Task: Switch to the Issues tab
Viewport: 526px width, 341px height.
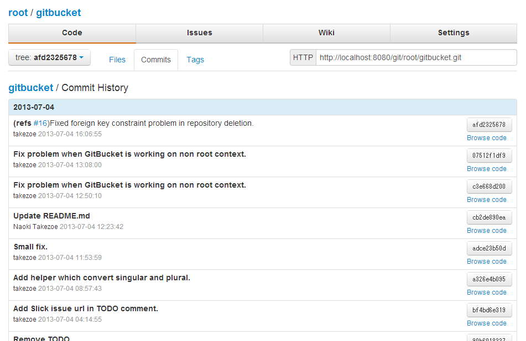Action: (199, 33)
